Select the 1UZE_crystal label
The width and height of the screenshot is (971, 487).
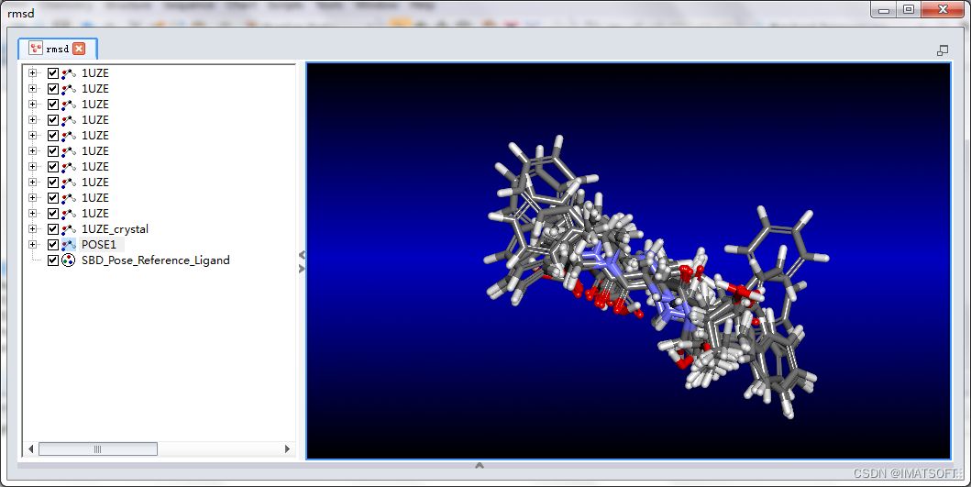coord(116,228)
